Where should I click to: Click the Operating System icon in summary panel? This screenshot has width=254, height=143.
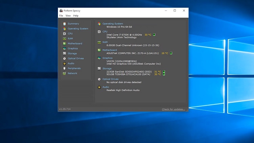[99, 24]
